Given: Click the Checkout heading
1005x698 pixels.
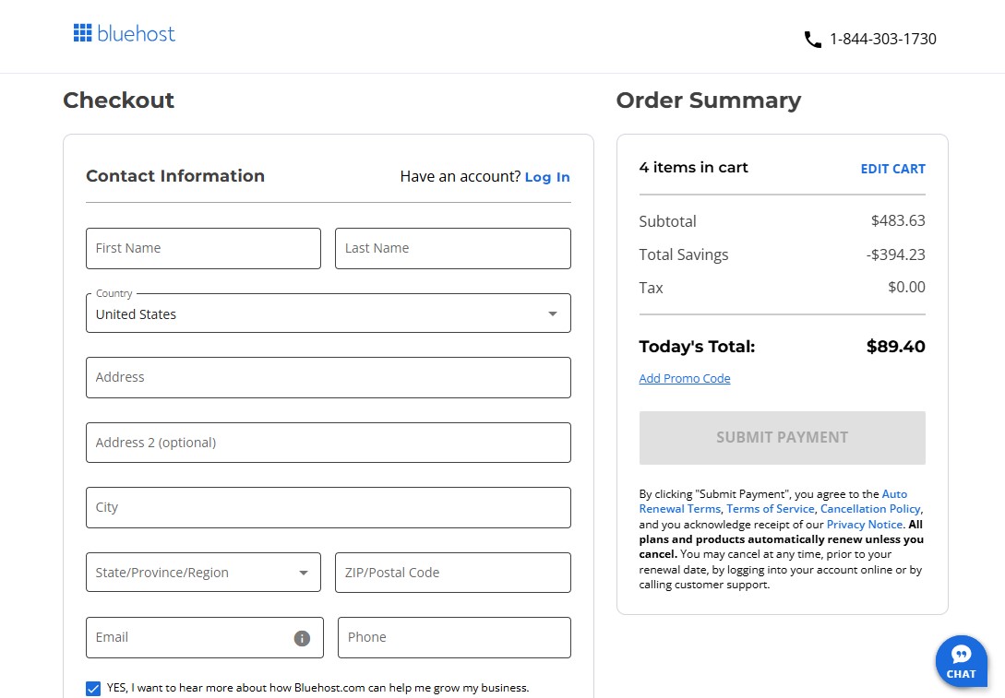Looking at the screenshot, I should click(x=118, y=101).
